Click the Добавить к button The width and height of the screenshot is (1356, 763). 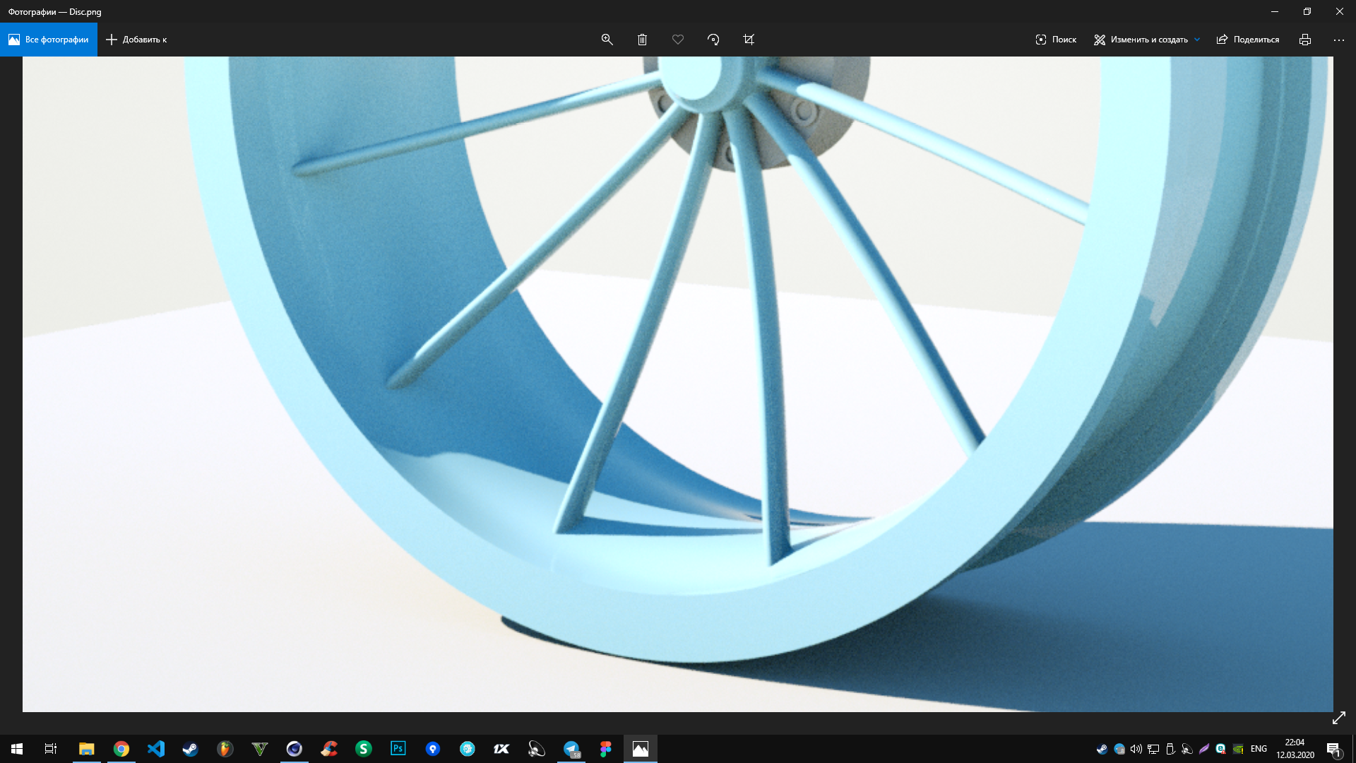(136, 40)
